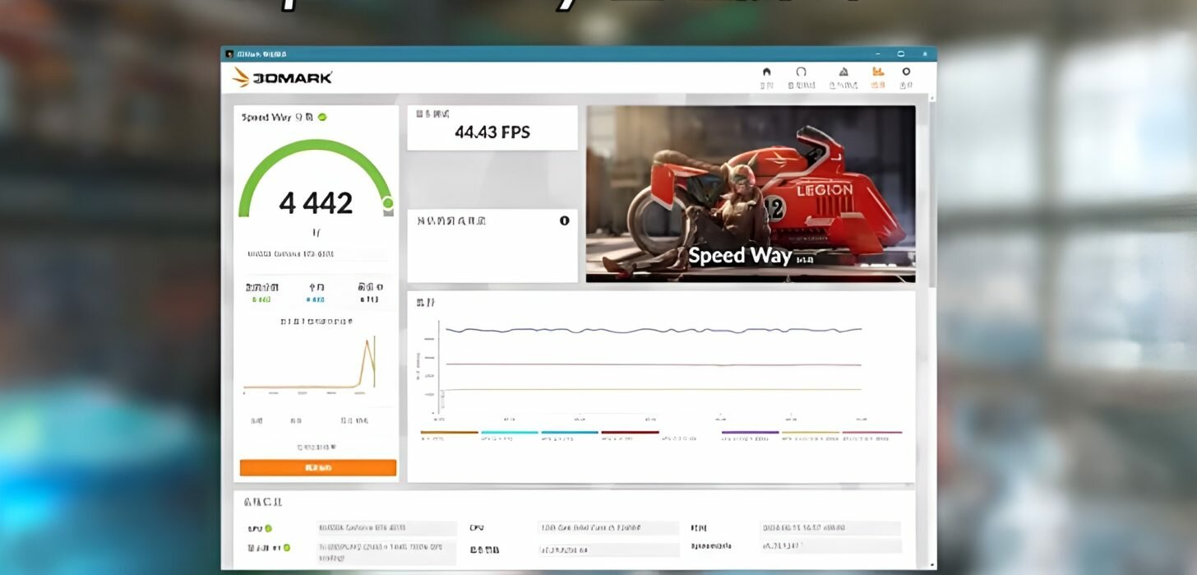Toggle the light cyan legend line
The width and height of the screenshot is (1197, 575).
point(510,432)
